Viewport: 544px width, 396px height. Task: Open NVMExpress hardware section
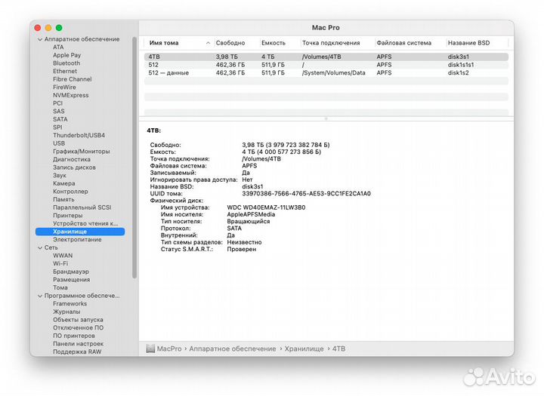[71, 95]
